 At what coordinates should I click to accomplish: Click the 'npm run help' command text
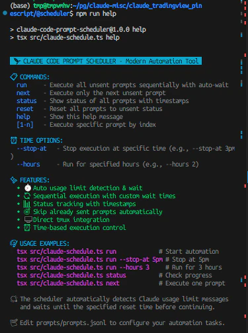96,14
